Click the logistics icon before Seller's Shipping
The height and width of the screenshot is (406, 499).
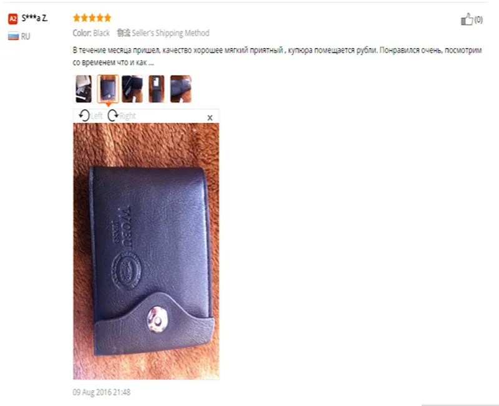[124, 33]
